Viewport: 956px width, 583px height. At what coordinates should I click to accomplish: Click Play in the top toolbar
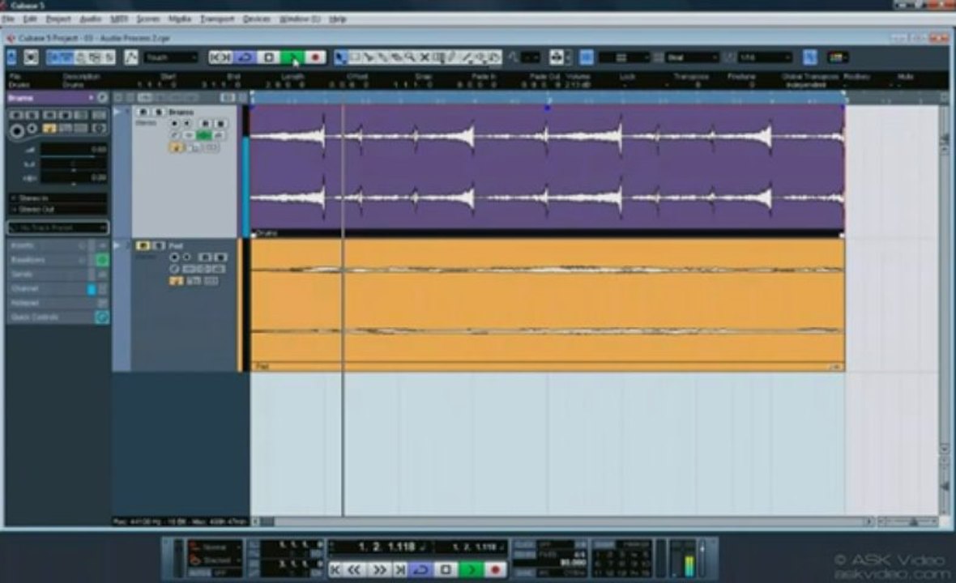pos(292,57)
